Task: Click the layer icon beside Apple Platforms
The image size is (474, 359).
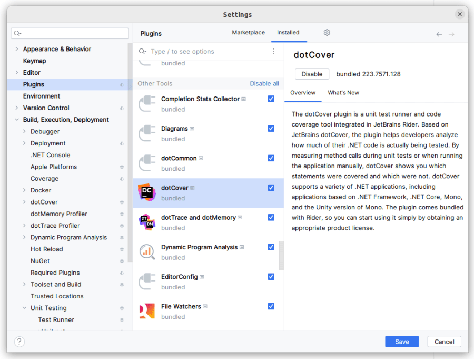Action: coord(122,167)
